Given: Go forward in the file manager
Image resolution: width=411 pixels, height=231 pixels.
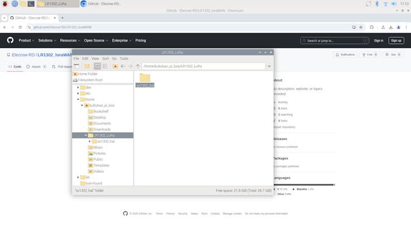Looking at the screenshot, I should [131, 66].
